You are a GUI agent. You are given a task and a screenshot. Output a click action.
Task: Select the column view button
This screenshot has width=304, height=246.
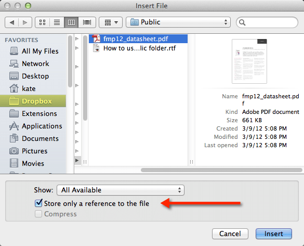click(x=71, y=22)
